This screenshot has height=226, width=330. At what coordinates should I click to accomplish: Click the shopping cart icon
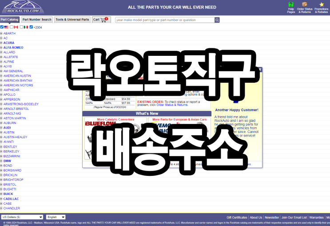pyautogui.click(x=103, y=20)
